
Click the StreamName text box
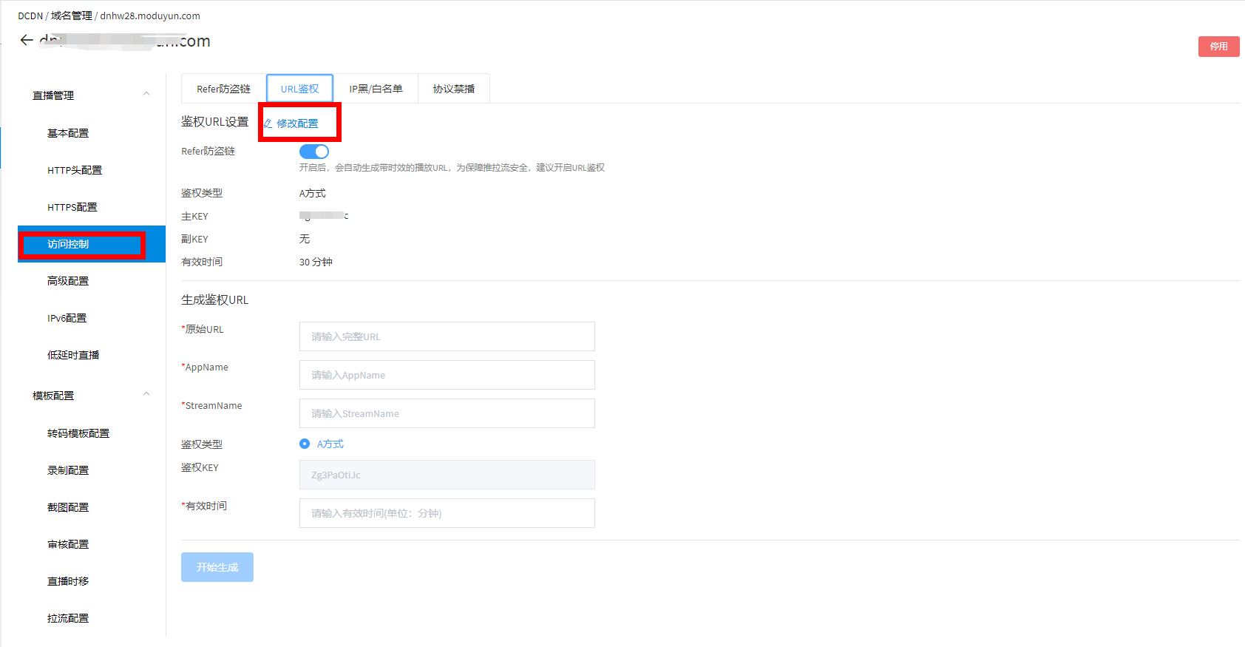pos(447,413)
